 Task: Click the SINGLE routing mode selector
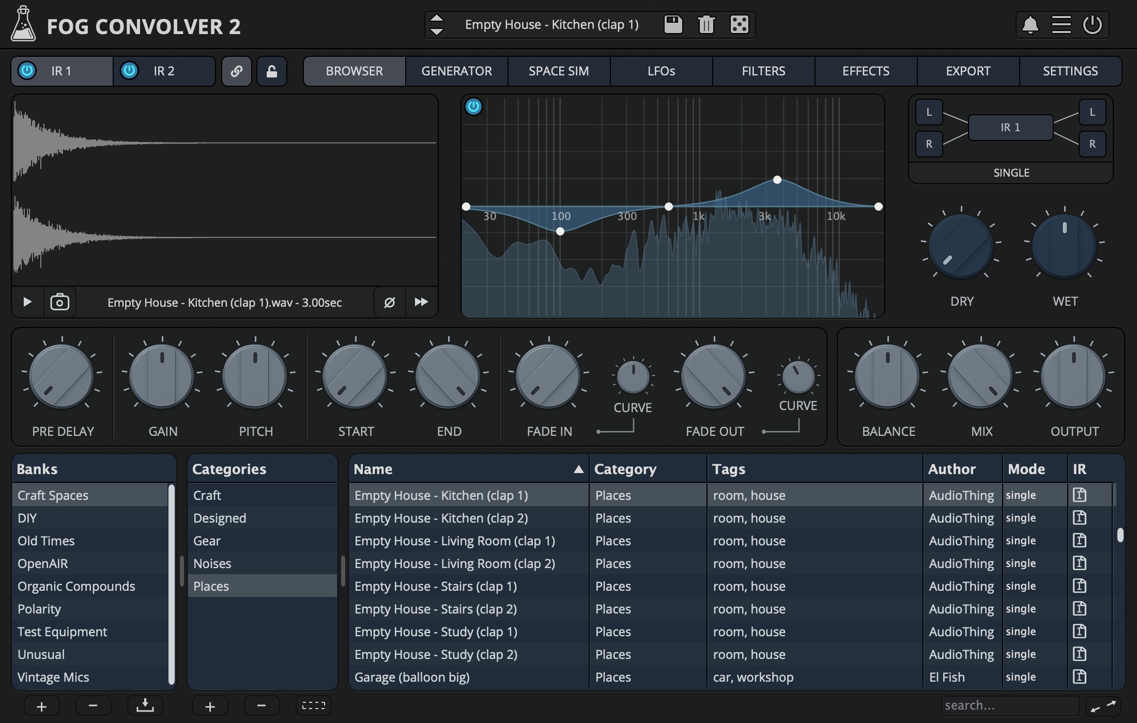(x=1011, y=173)
